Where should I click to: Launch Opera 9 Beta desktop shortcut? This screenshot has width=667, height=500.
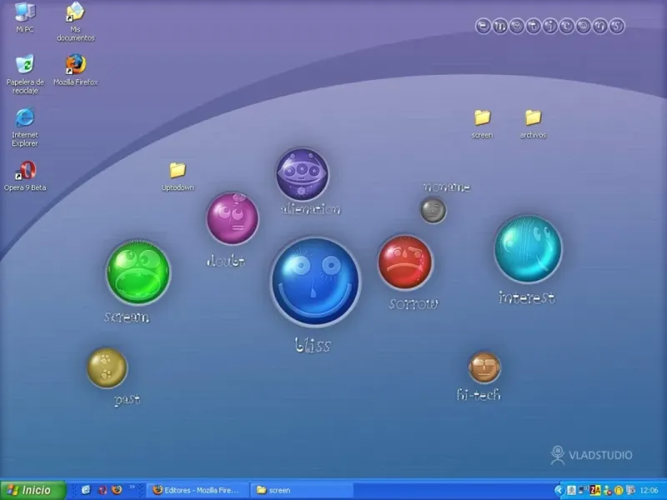25,171
